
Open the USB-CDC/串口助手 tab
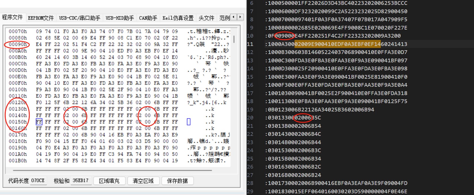tap(80, 18)
